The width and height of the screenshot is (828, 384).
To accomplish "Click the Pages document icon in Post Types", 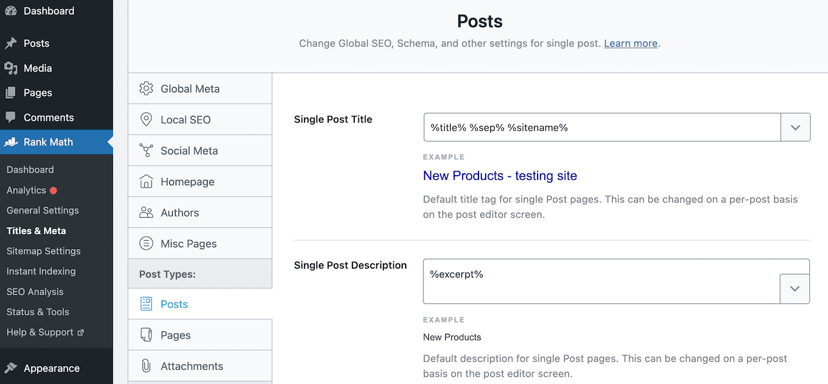I will 146,335.
